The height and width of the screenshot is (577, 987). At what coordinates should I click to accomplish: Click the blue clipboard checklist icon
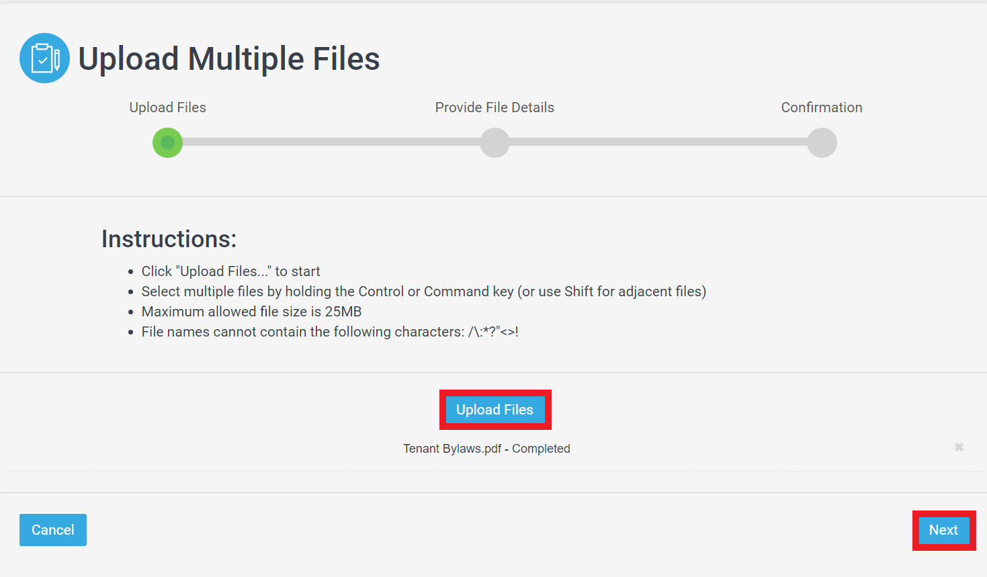point(44,58)
